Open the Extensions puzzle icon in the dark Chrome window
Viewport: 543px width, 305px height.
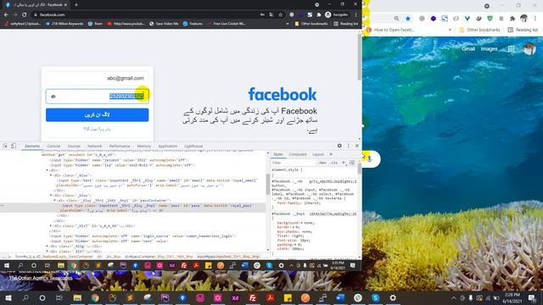click(319, 14)
